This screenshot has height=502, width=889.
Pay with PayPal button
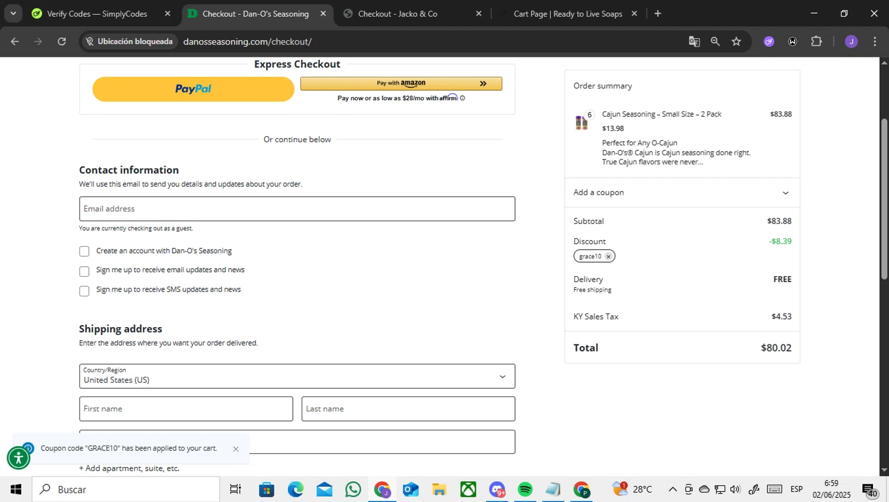pos(193,89)
